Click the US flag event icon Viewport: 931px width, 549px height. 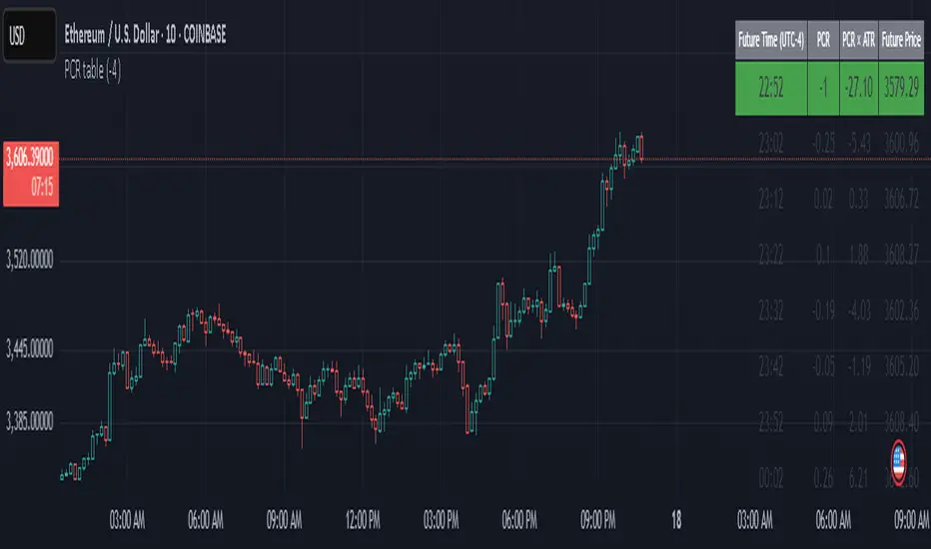tap(898, 458)
